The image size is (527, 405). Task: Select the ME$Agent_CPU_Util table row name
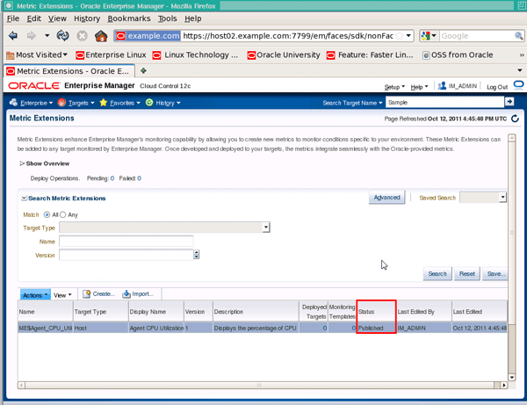(46, 328)
